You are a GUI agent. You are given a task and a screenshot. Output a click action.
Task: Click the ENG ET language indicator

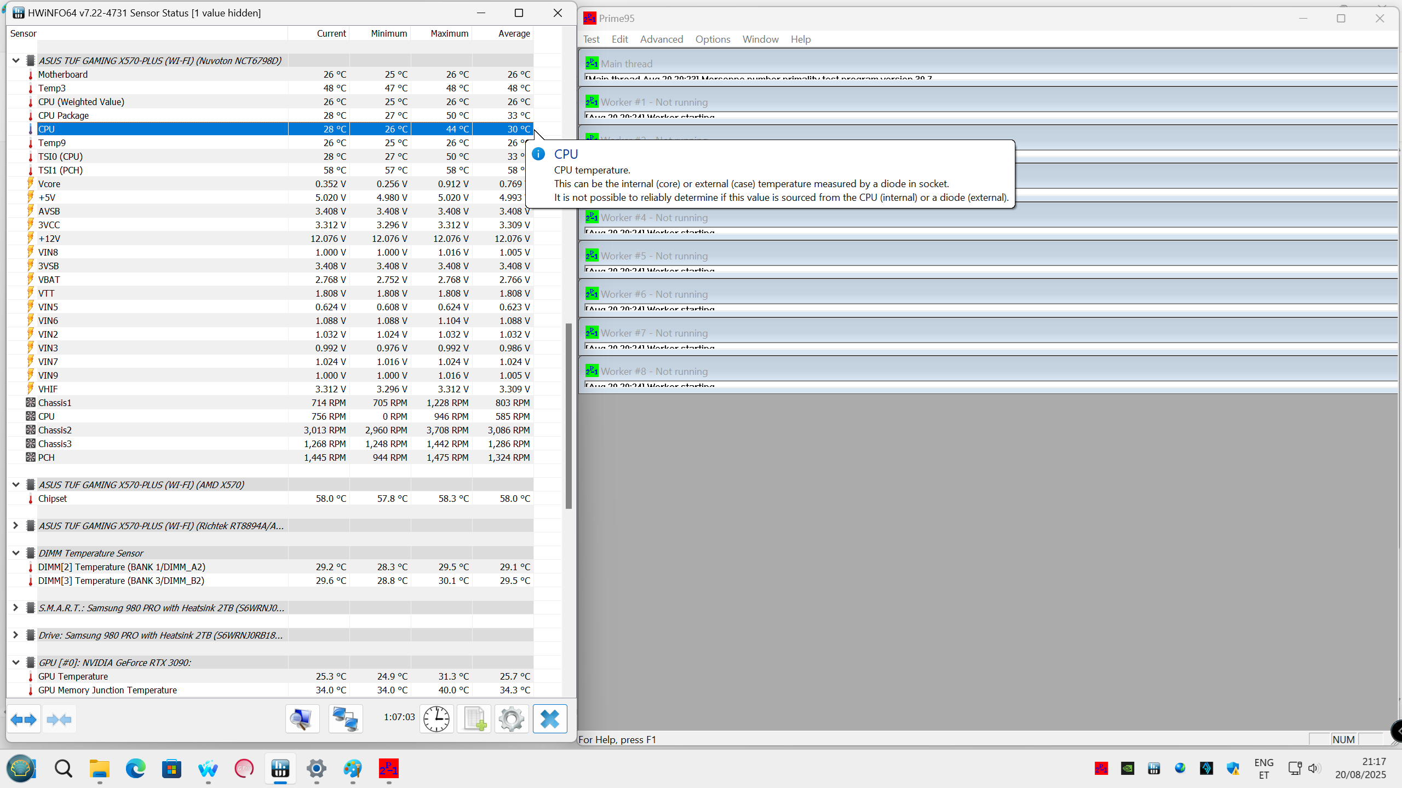[1263, 768]
